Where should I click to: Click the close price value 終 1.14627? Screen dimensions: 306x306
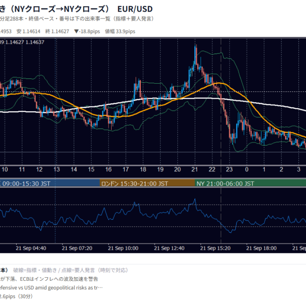(x=57, y=31)
